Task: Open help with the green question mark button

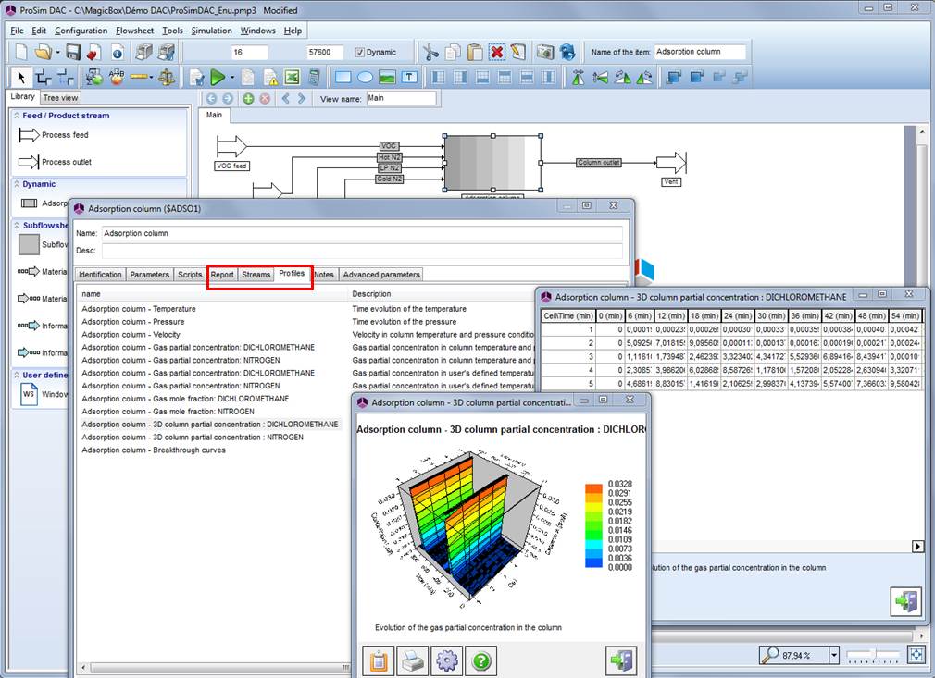Action: (x=480, y=660)
